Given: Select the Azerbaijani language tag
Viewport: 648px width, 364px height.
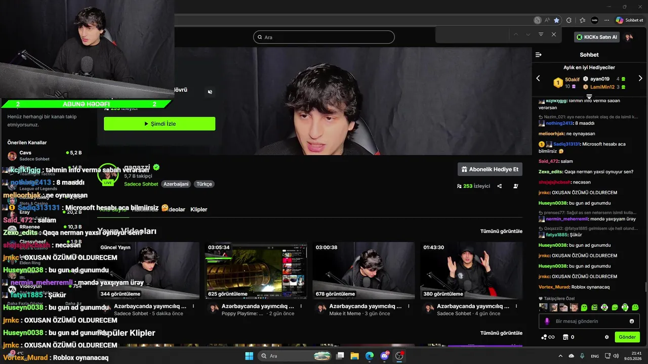Looking at the screenshot, I should click(x=176, y=184).
